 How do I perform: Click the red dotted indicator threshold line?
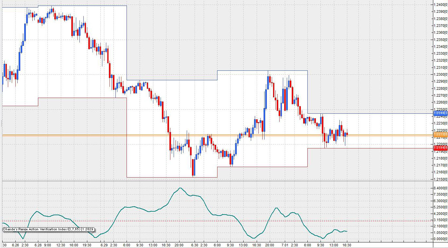217,221
